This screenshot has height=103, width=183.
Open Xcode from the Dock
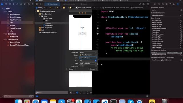point(88,101)
